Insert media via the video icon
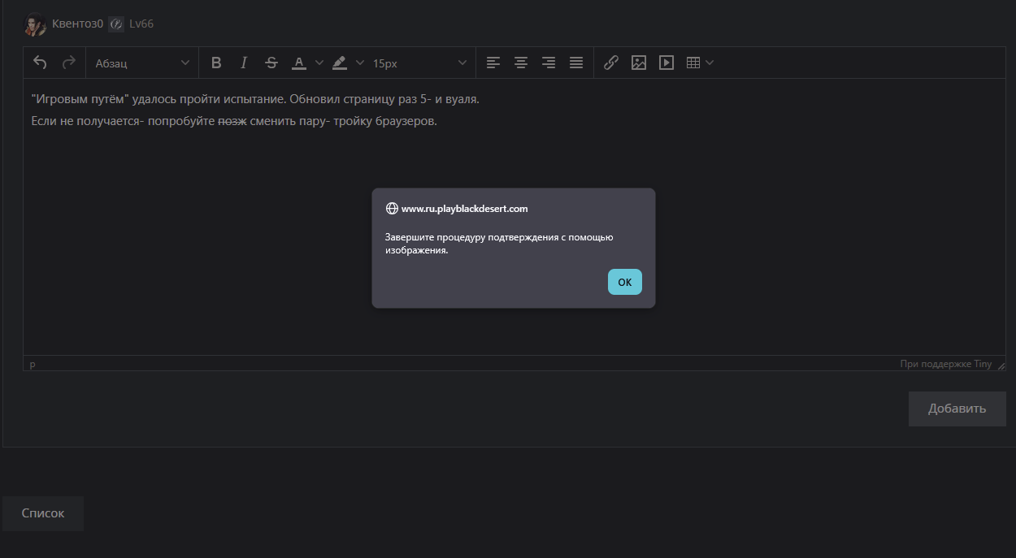 pos(666,63)
